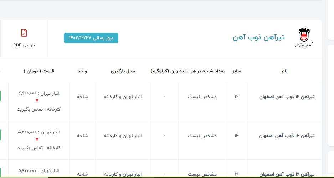Viewport: 334px width, 178px height.
Task: Click red price-drop arrow in Tirahan 12 row
Action: point(37,101)
